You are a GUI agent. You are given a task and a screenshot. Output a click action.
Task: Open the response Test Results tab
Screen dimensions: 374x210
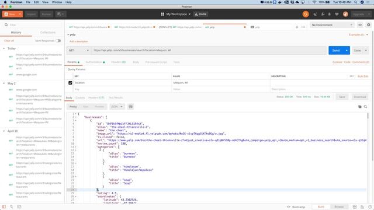click(x=116, y=97)
